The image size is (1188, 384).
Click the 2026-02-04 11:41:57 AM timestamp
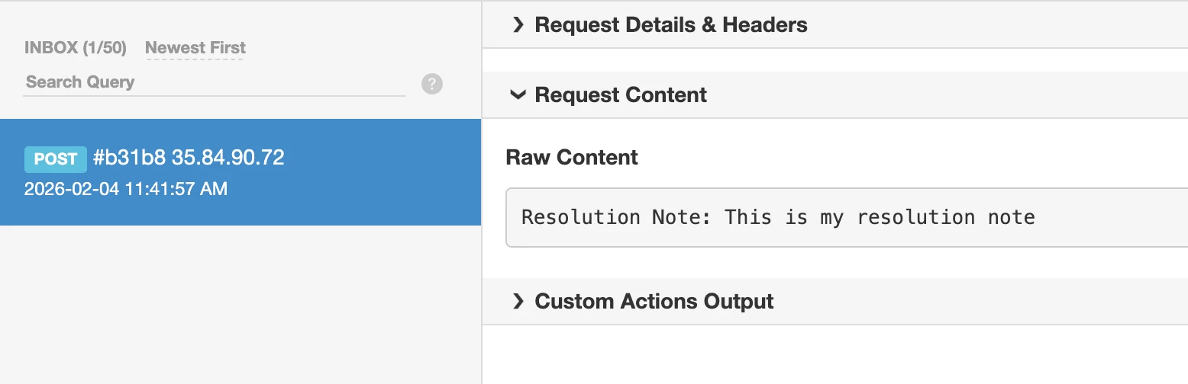tap(126, 189)
